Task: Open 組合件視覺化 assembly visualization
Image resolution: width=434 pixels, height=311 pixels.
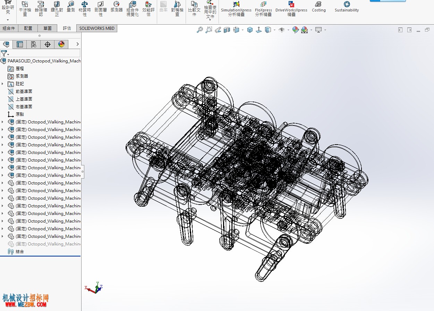Action: (133, 9)
